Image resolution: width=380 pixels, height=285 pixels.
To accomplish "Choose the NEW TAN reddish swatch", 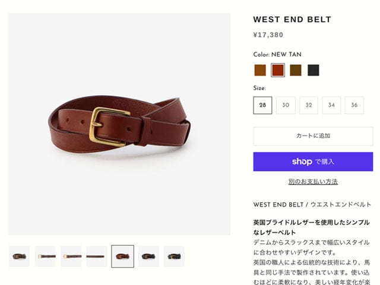I will [278, 70].
